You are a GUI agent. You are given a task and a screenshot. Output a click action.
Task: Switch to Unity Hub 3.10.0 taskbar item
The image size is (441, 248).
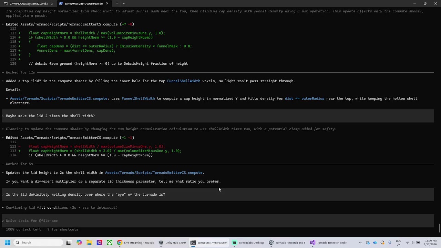(172, 242)
